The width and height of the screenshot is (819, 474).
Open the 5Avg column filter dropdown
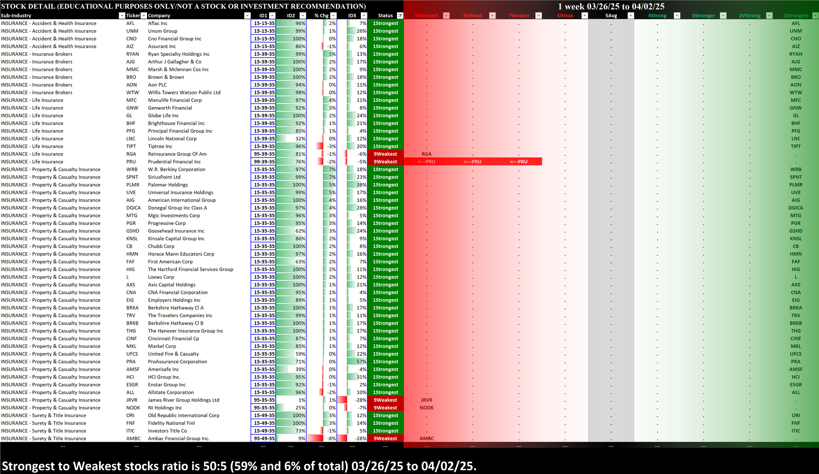(631, 16)
